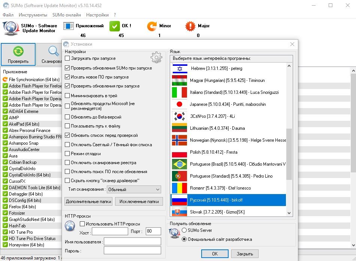Enable Загружать при запуске checkbox
Image resolution: width=356 pixels, height=261 pixels.
pos(67,58)
